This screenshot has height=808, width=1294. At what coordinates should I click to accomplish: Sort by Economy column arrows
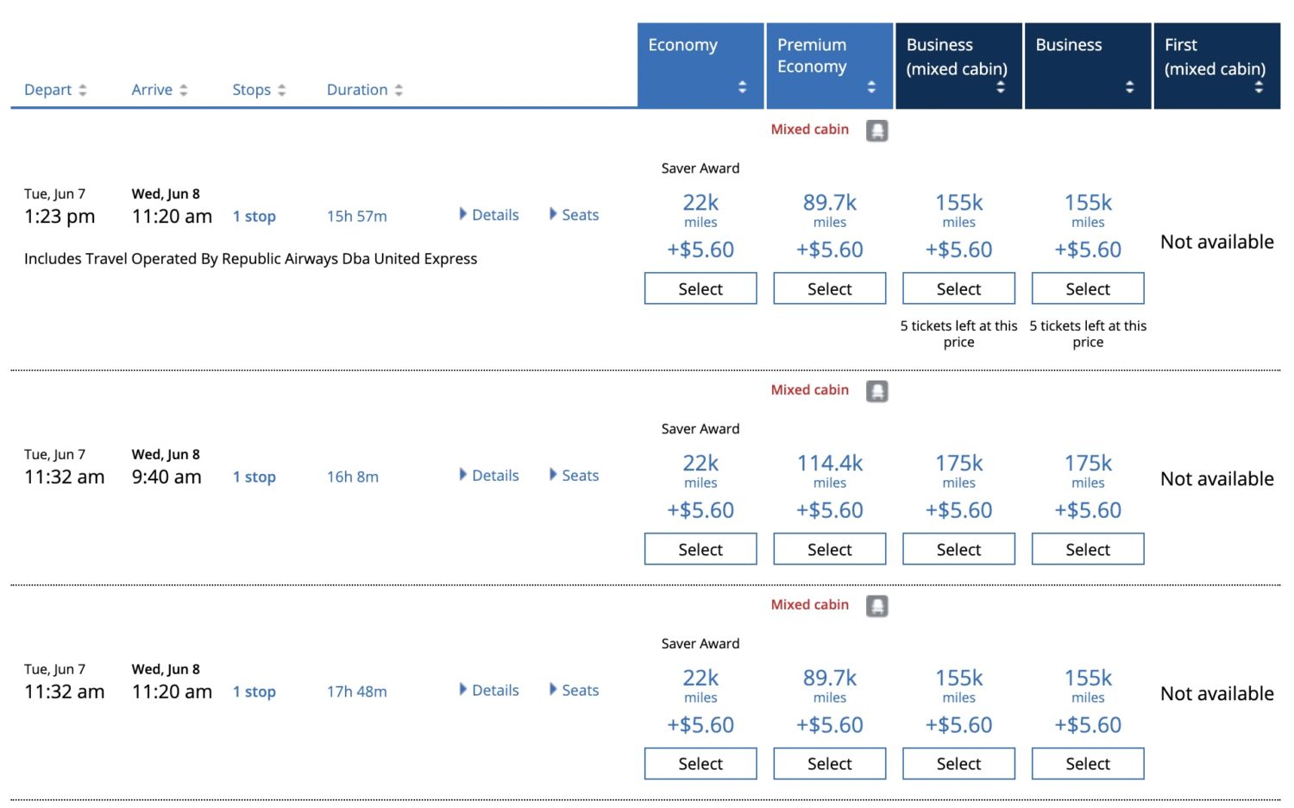pos(742,87)
